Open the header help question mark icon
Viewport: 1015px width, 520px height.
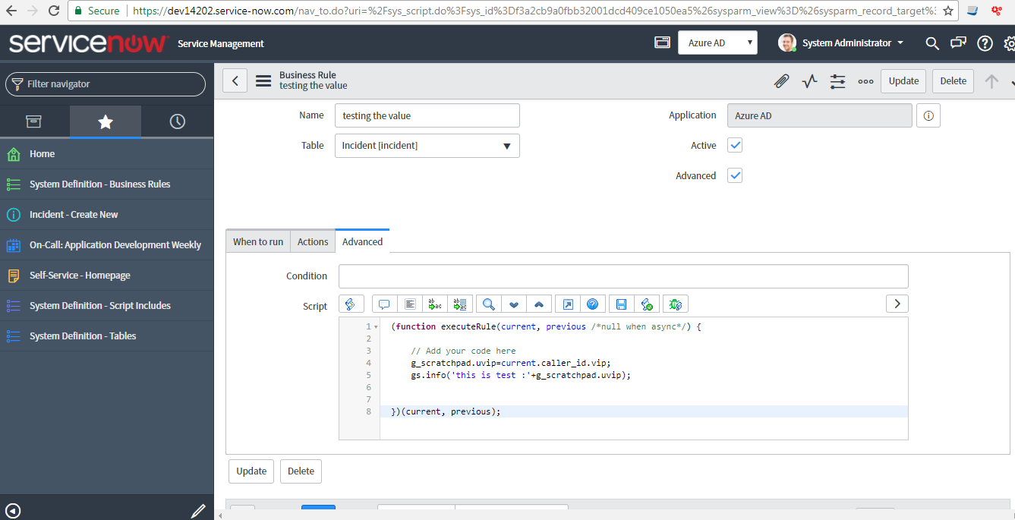(x=985, y=43)
